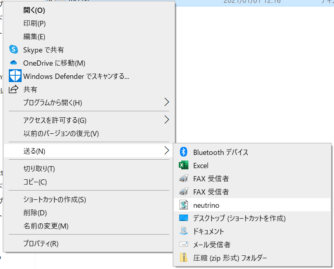Click the Excel icon in Send To list

[x=184, y=165]
